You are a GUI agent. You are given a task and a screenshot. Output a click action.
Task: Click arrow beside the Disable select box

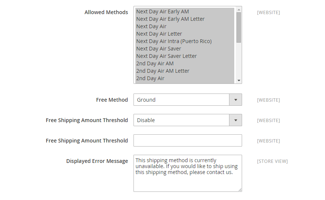coord(235,120)
